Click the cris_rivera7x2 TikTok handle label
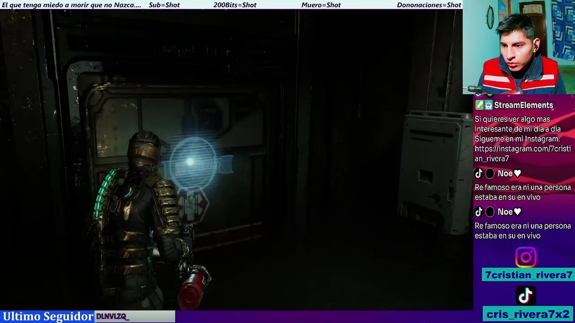 (x=528, y=314)
